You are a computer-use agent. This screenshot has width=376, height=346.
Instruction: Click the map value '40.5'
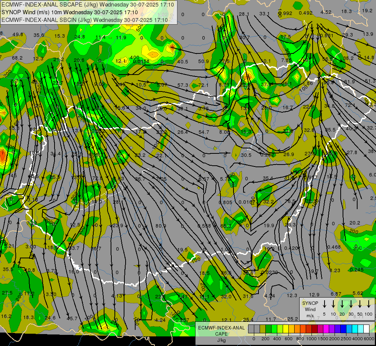click(x=182, y=62)
